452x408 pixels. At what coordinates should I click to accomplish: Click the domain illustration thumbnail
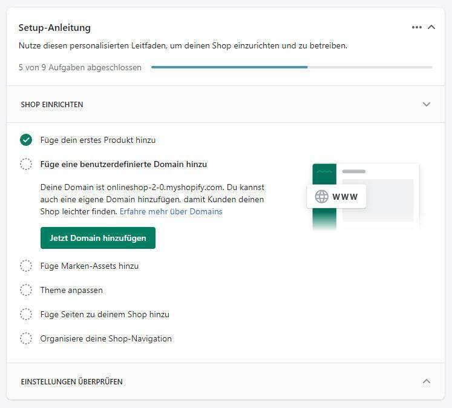click(x=363, y=197)
